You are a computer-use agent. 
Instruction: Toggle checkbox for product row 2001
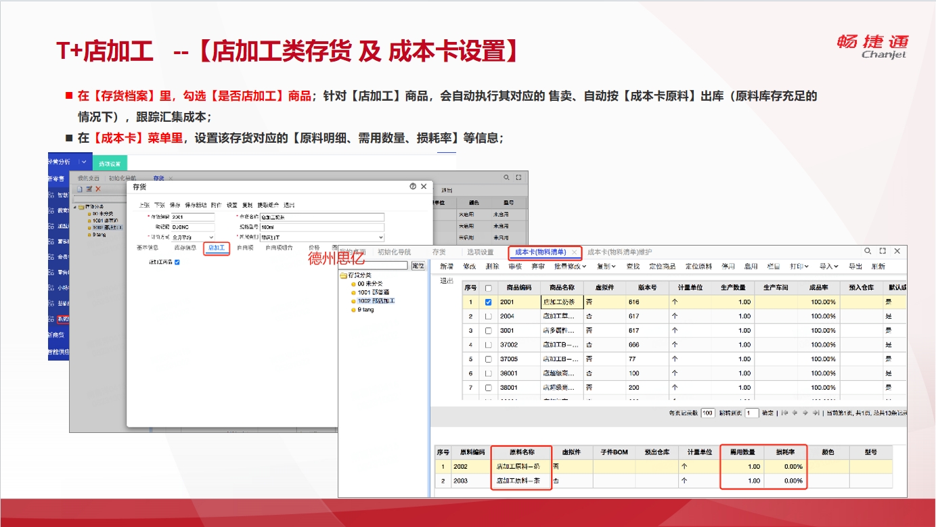coord(489,302)
